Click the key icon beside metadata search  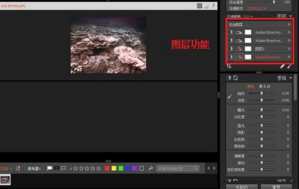151,168
